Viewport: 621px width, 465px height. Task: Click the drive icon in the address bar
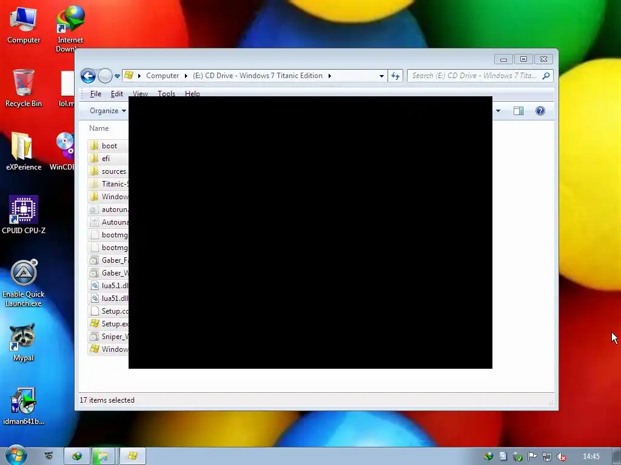[129, 75]
